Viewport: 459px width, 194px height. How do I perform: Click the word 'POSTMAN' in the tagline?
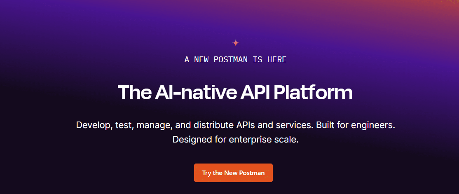(x=231, y=60)
